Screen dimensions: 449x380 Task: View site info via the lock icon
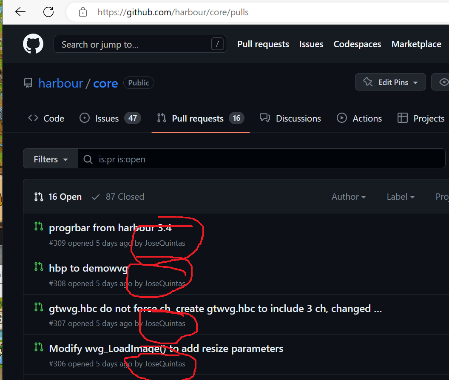(x=83, y=12)
